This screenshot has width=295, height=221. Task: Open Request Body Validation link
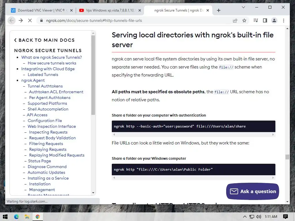[x=52, y=138]
